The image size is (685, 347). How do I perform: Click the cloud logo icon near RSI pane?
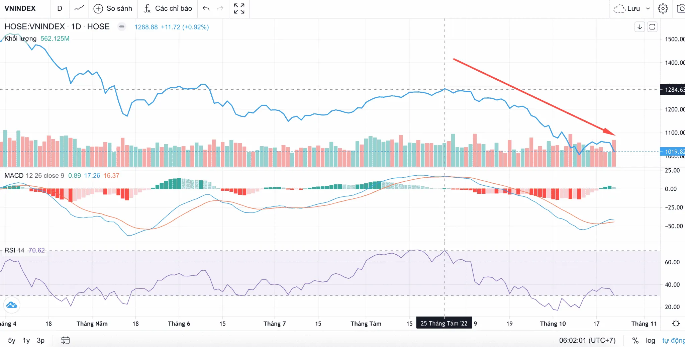[12, 305]
